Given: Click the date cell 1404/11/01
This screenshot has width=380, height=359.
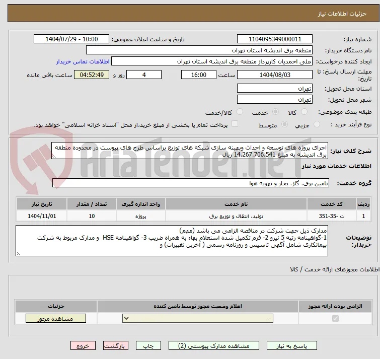Looking at the screenshot, I should pos(42,216).
